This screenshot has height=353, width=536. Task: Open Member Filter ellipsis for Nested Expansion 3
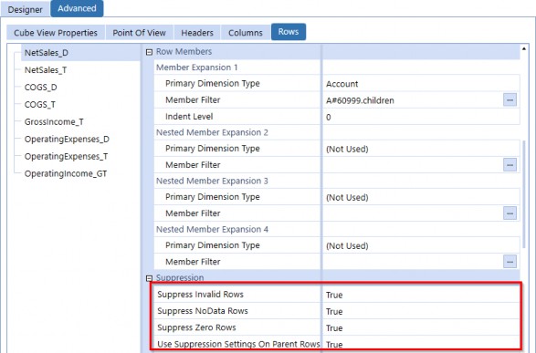tap(510, 213)
